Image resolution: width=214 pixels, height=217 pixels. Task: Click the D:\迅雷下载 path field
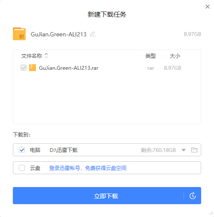64,150
